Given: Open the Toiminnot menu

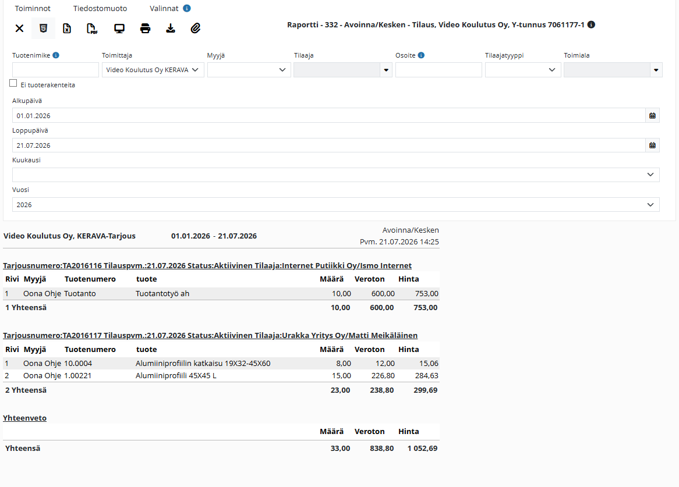Looking at the screenshot, I should click(33, 8).
